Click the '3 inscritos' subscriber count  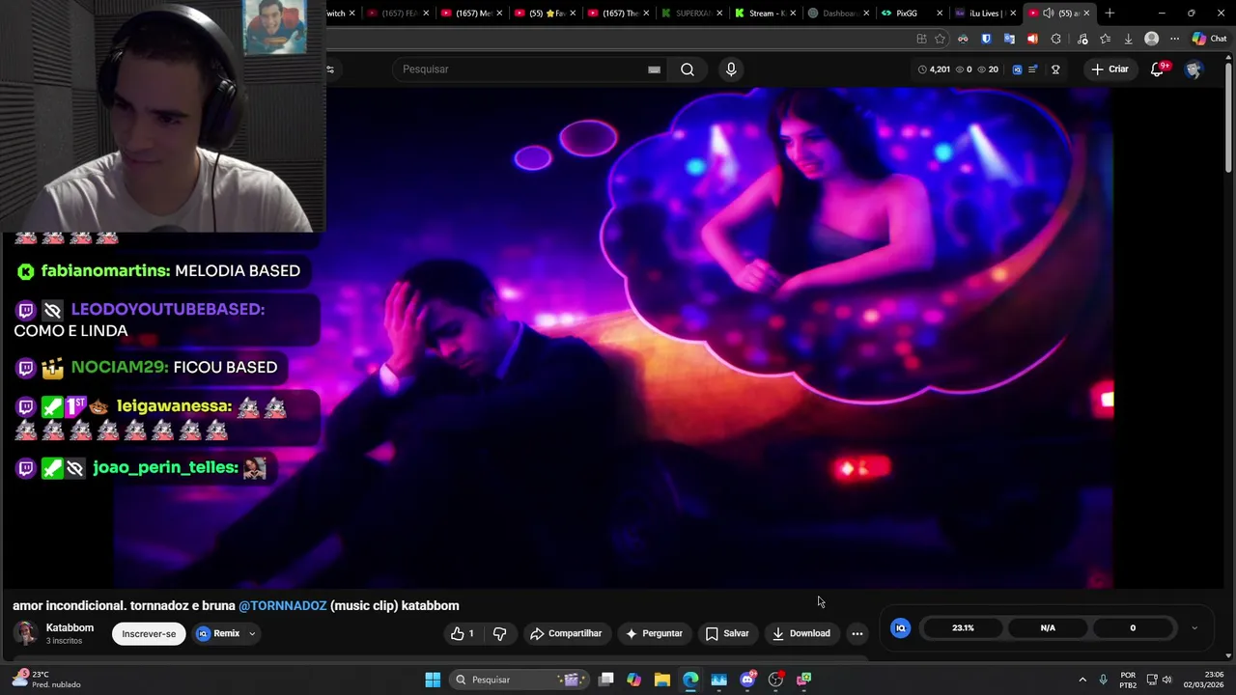click(64, 641)
